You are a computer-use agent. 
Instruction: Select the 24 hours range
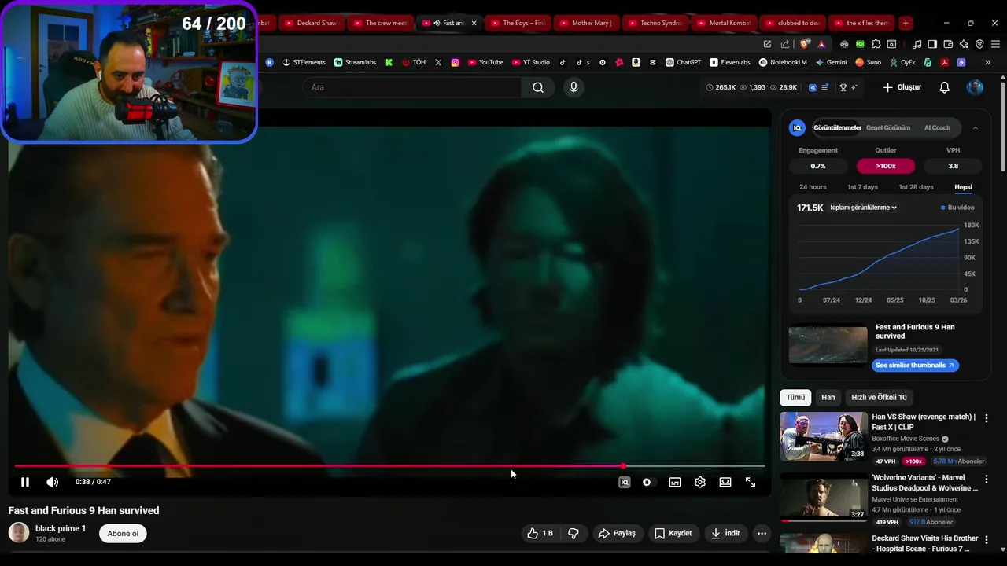click(813, 187)
